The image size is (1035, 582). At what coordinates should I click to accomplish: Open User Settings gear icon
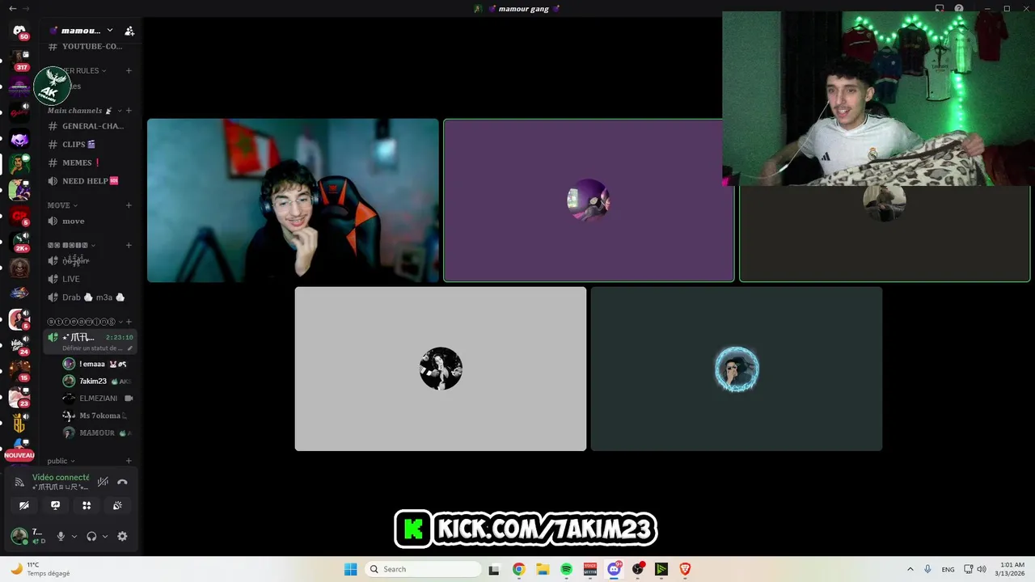[x=122, y=536]
